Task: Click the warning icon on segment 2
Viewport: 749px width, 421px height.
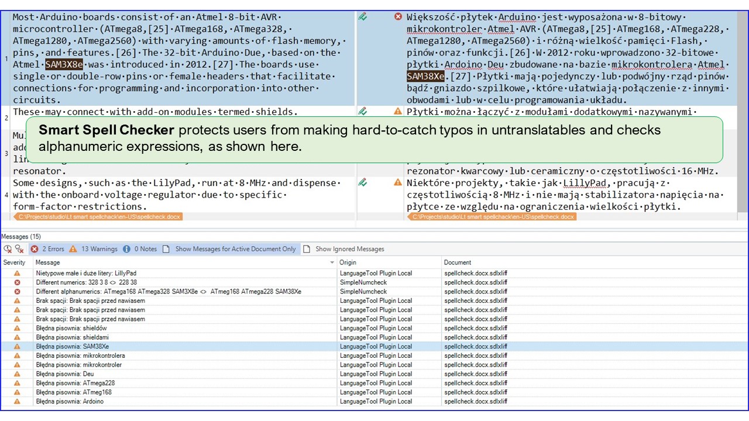Action: tap(398, 111)
